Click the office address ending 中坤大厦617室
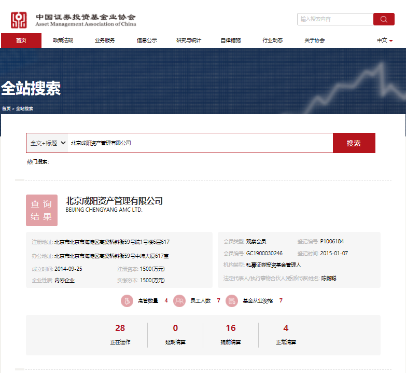This screenshot has width=406, height=373. pyautogui.click(x=111, y=256)
